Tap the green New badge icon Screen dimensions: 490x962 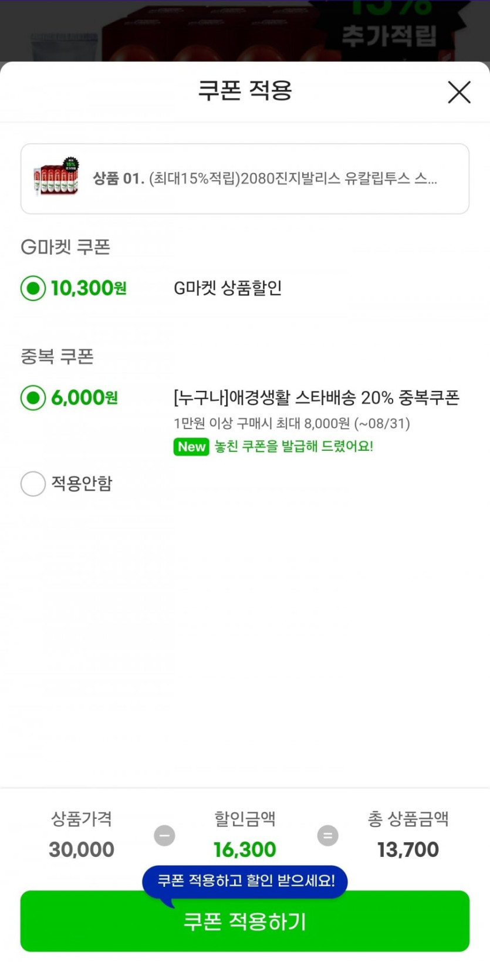(x=191, y=447)
